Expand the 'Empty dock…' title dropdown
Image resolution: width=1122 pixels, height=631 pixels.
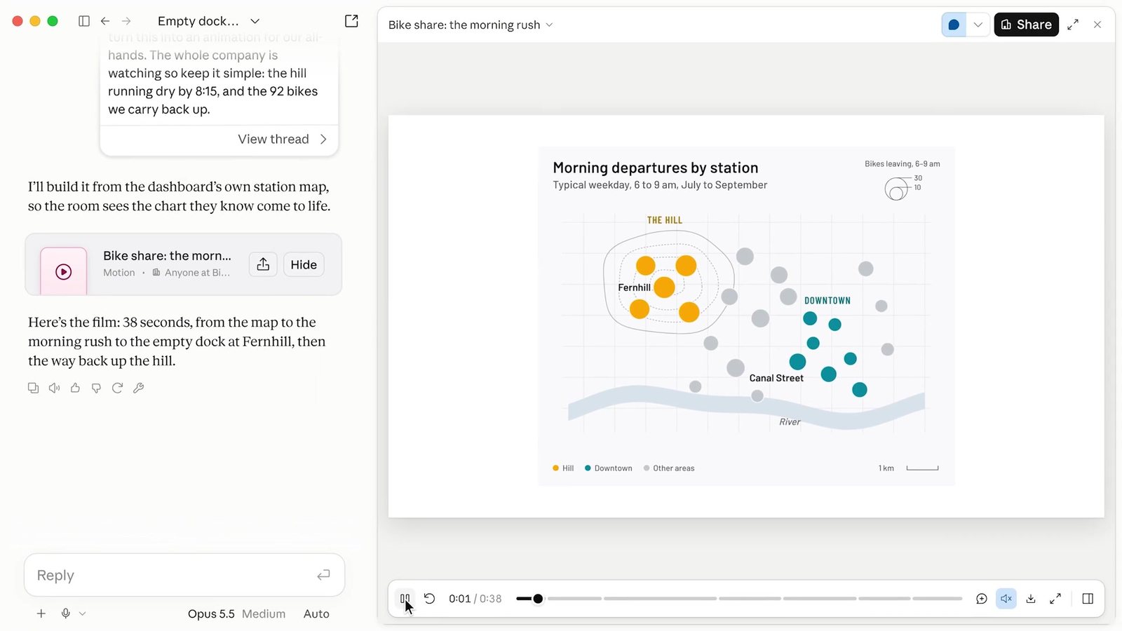pos(255,21)
